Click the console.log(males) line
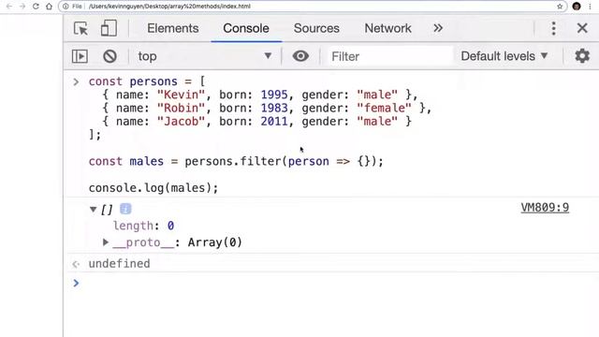 pyautogui.click(x=153, y=188)
